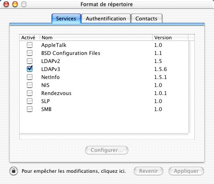This screenshot has height=184, width=214.
Task: Activate the LDAPv2 checkbox
Action: coord(30,61)
